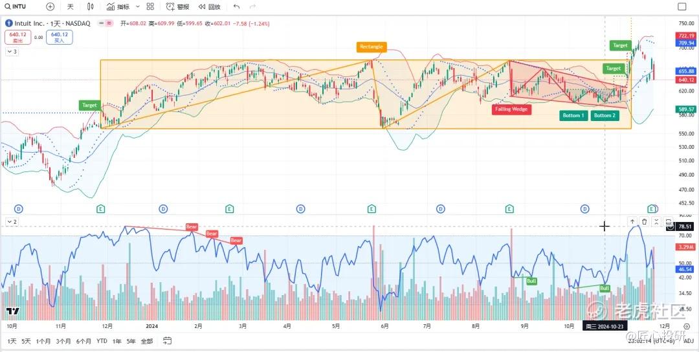Image resolution: width=699 pixels, height=352 pixels.
Task: Open the earnings E marker near late May
Action: (372, 208)
